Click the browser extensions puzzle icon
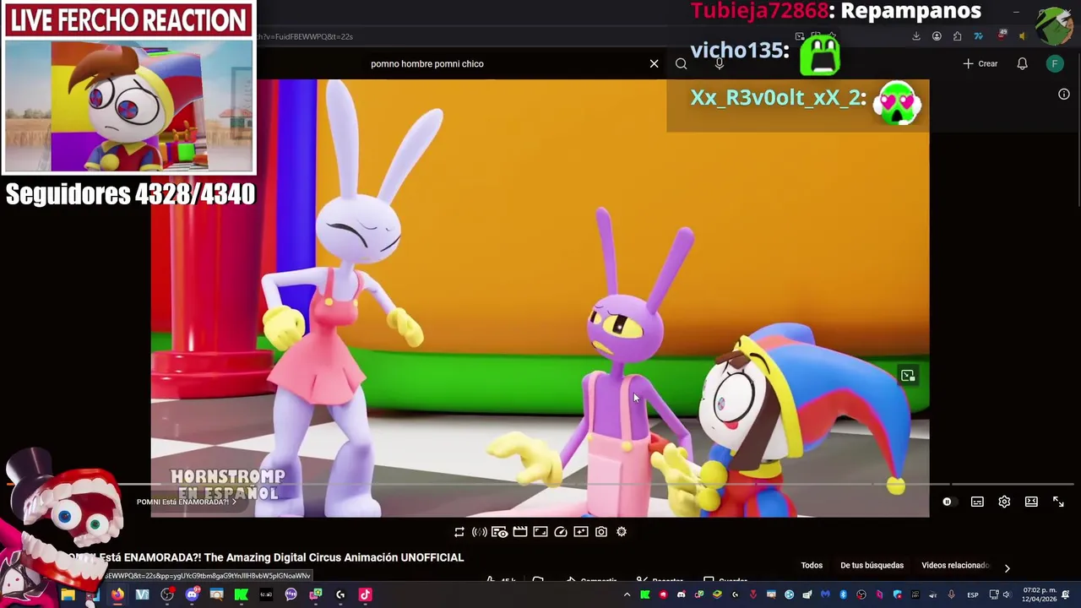This screenshot has width=1081, height=608. [x=957, y=36]
